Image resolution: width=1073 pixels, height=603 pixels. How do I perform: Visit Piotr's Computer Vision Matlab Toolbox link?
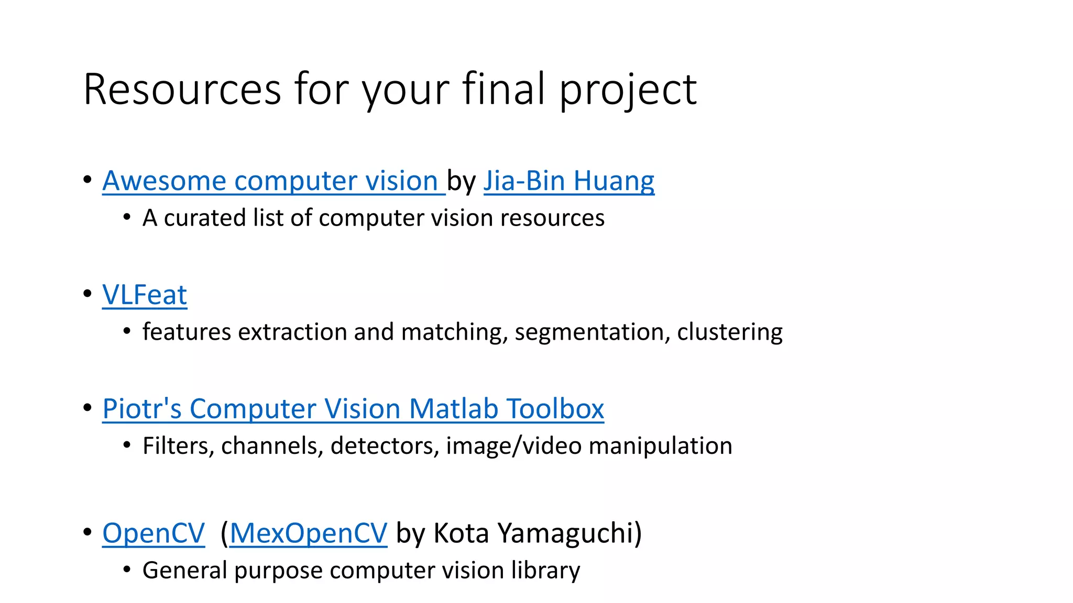click(353, 409)
